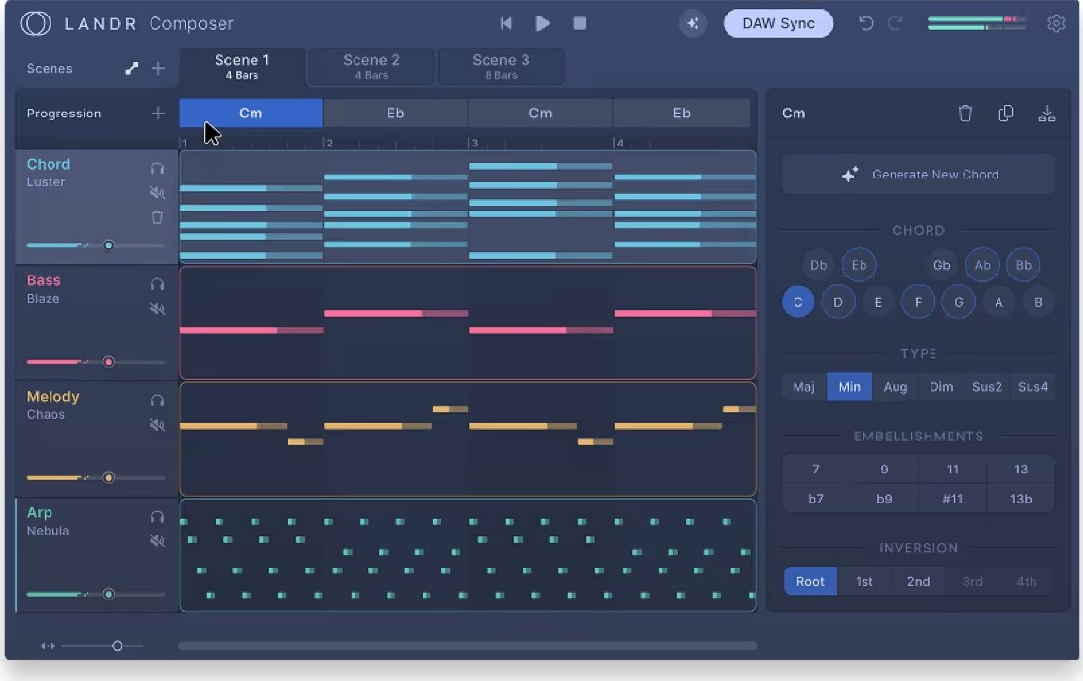Click the horizontal timeline scrollbar
This screenshot has width=1083, height=681.
coord(467,646)
